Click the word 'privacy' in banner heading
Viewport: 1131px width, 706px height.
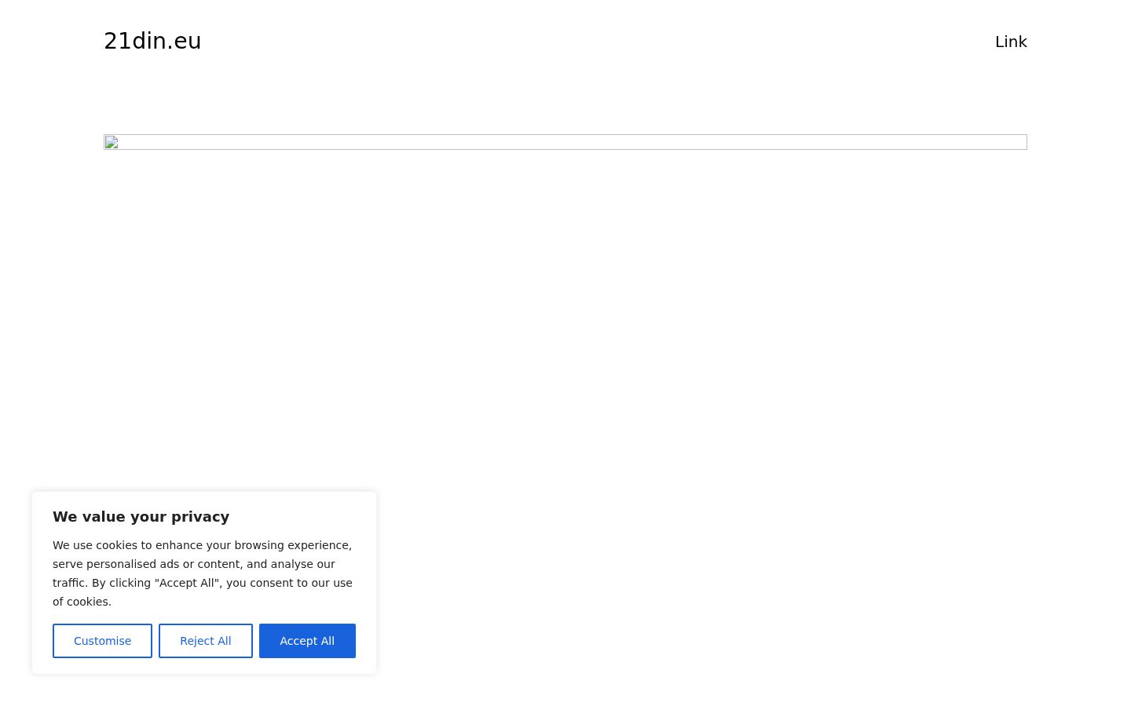coord(203,517)
